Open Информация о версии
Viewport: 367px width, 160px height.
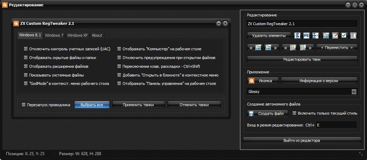point(319,81)
